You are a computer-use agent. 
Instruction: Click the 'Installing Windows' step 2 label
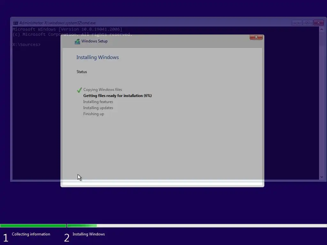tap(89, 234)
